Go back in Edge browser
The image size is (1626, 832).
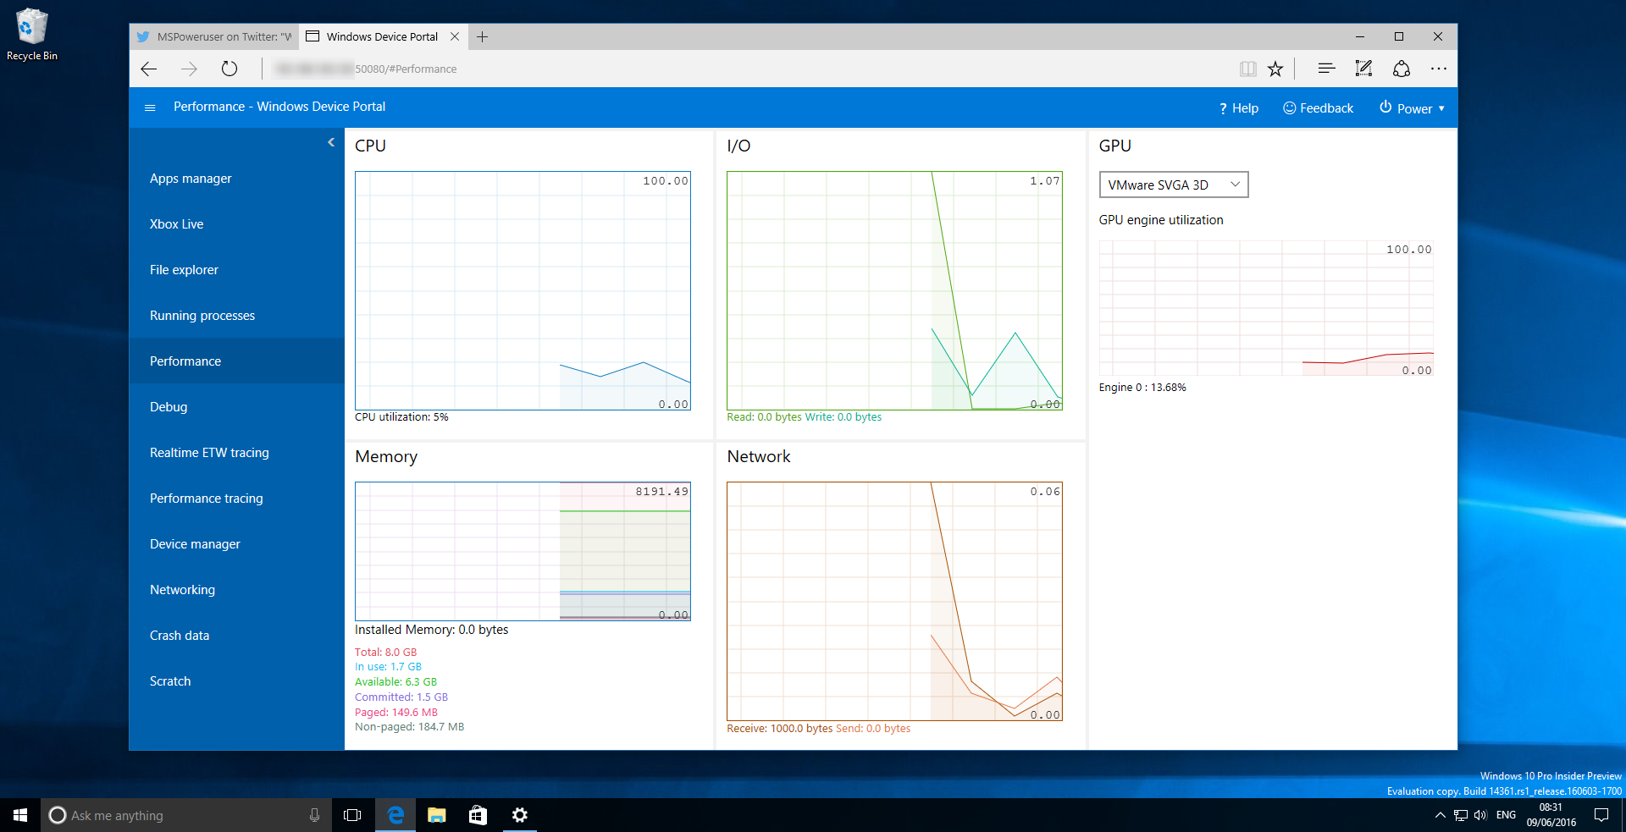[149, 69]
